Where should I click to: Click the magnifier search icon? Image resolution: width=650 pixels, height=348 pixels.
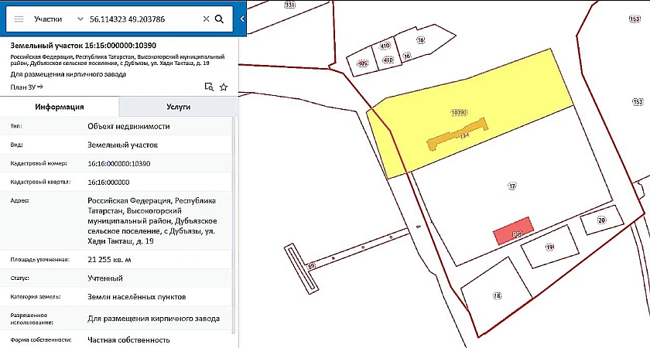[220, 19]
